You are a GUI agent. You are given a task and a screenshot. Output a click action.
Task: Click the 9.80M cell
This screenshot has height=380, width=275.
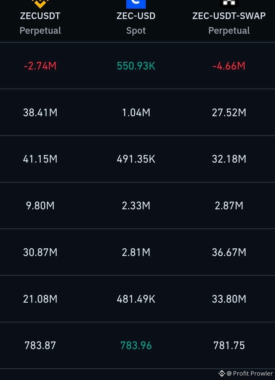(40, 206)
